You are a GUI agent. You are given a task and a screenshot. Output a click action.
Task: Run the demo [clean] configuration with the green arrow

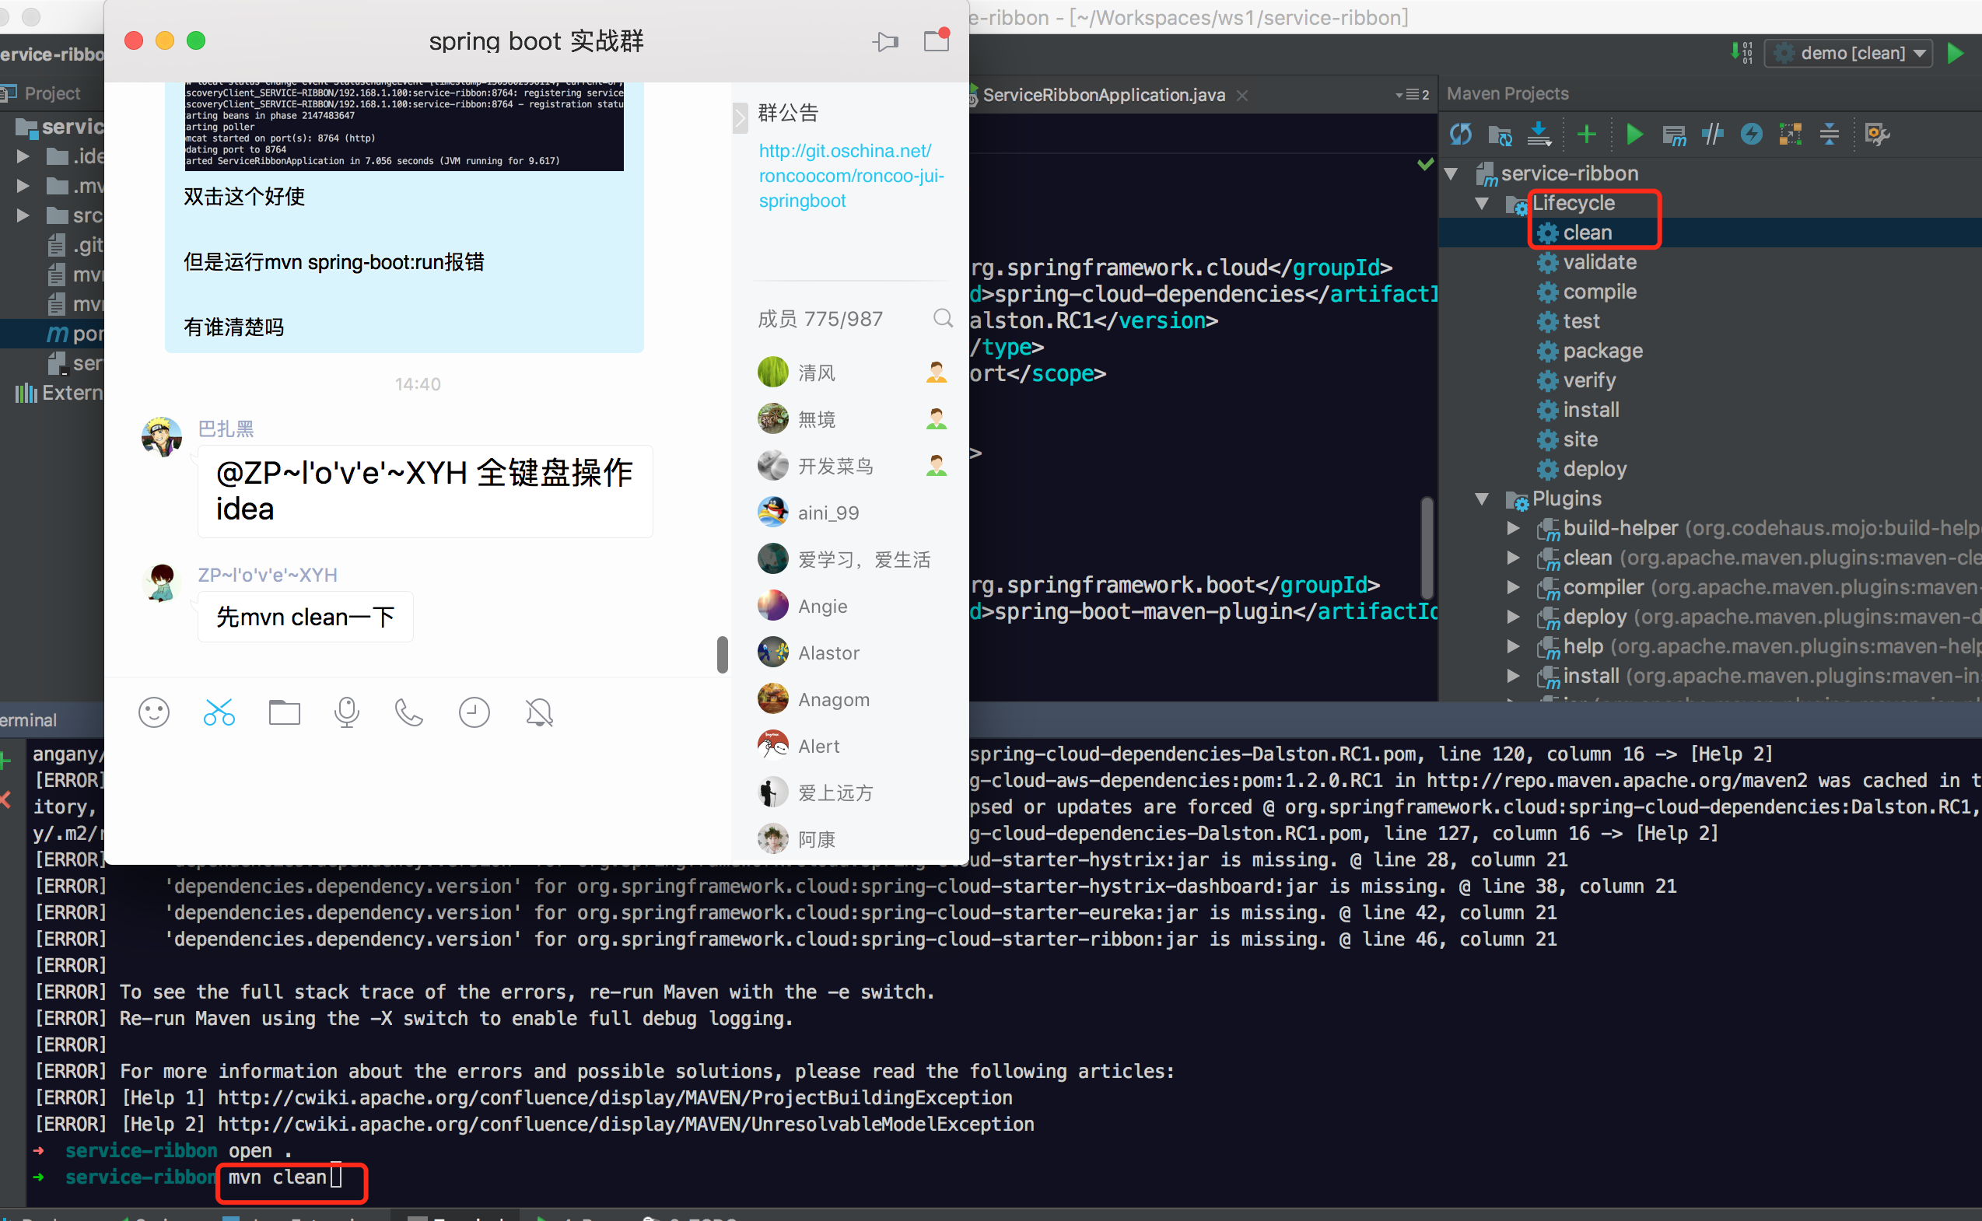(x=1956, y=54)
